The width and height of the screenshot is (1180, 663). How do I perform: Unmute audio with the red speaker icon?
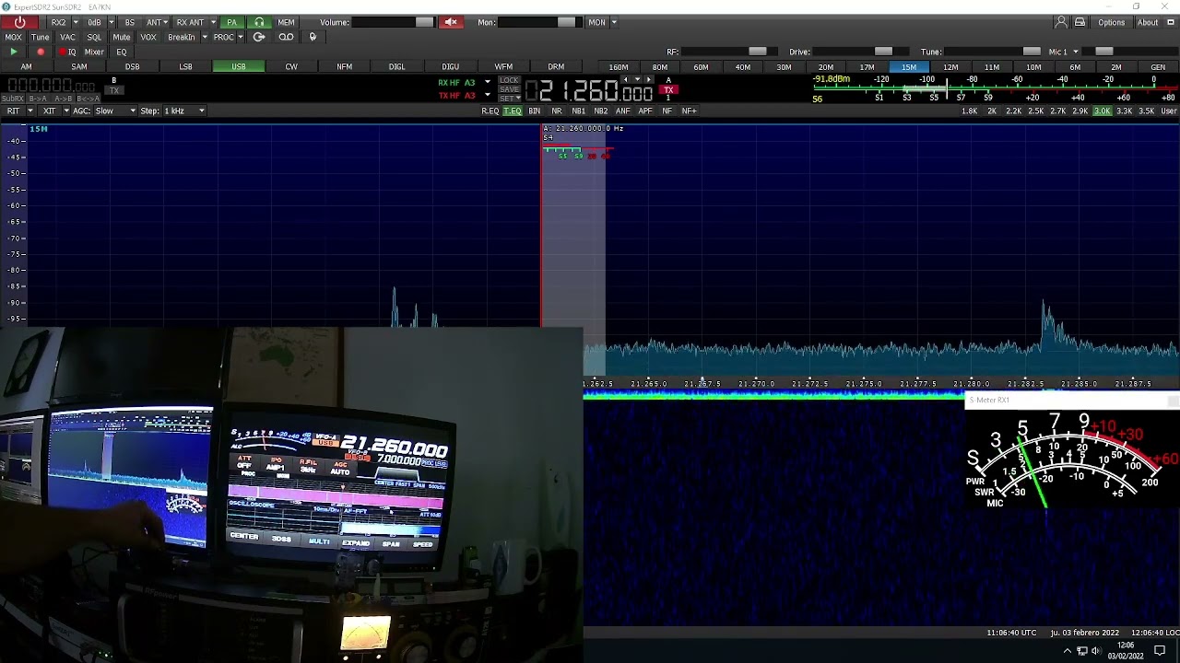451,22
